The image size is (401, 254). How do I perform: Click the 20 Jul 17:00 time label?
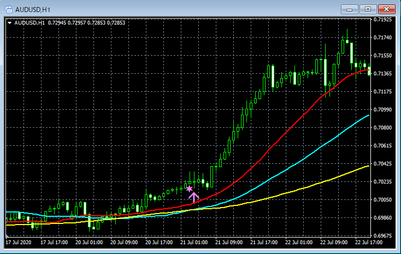coord(159,242)
